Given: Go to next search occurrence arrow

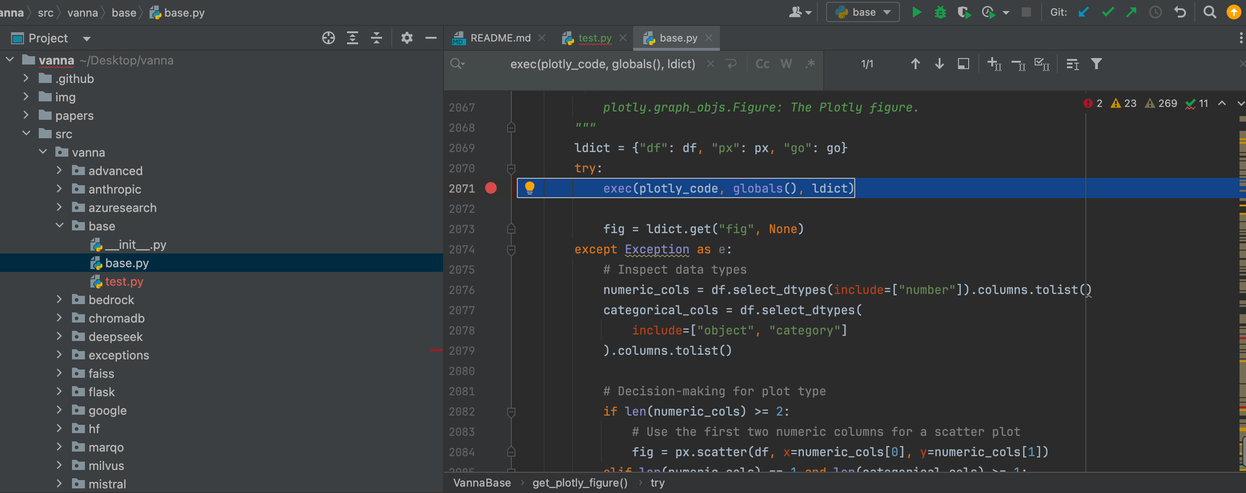Looking at the screenshot, I should 939,64.
